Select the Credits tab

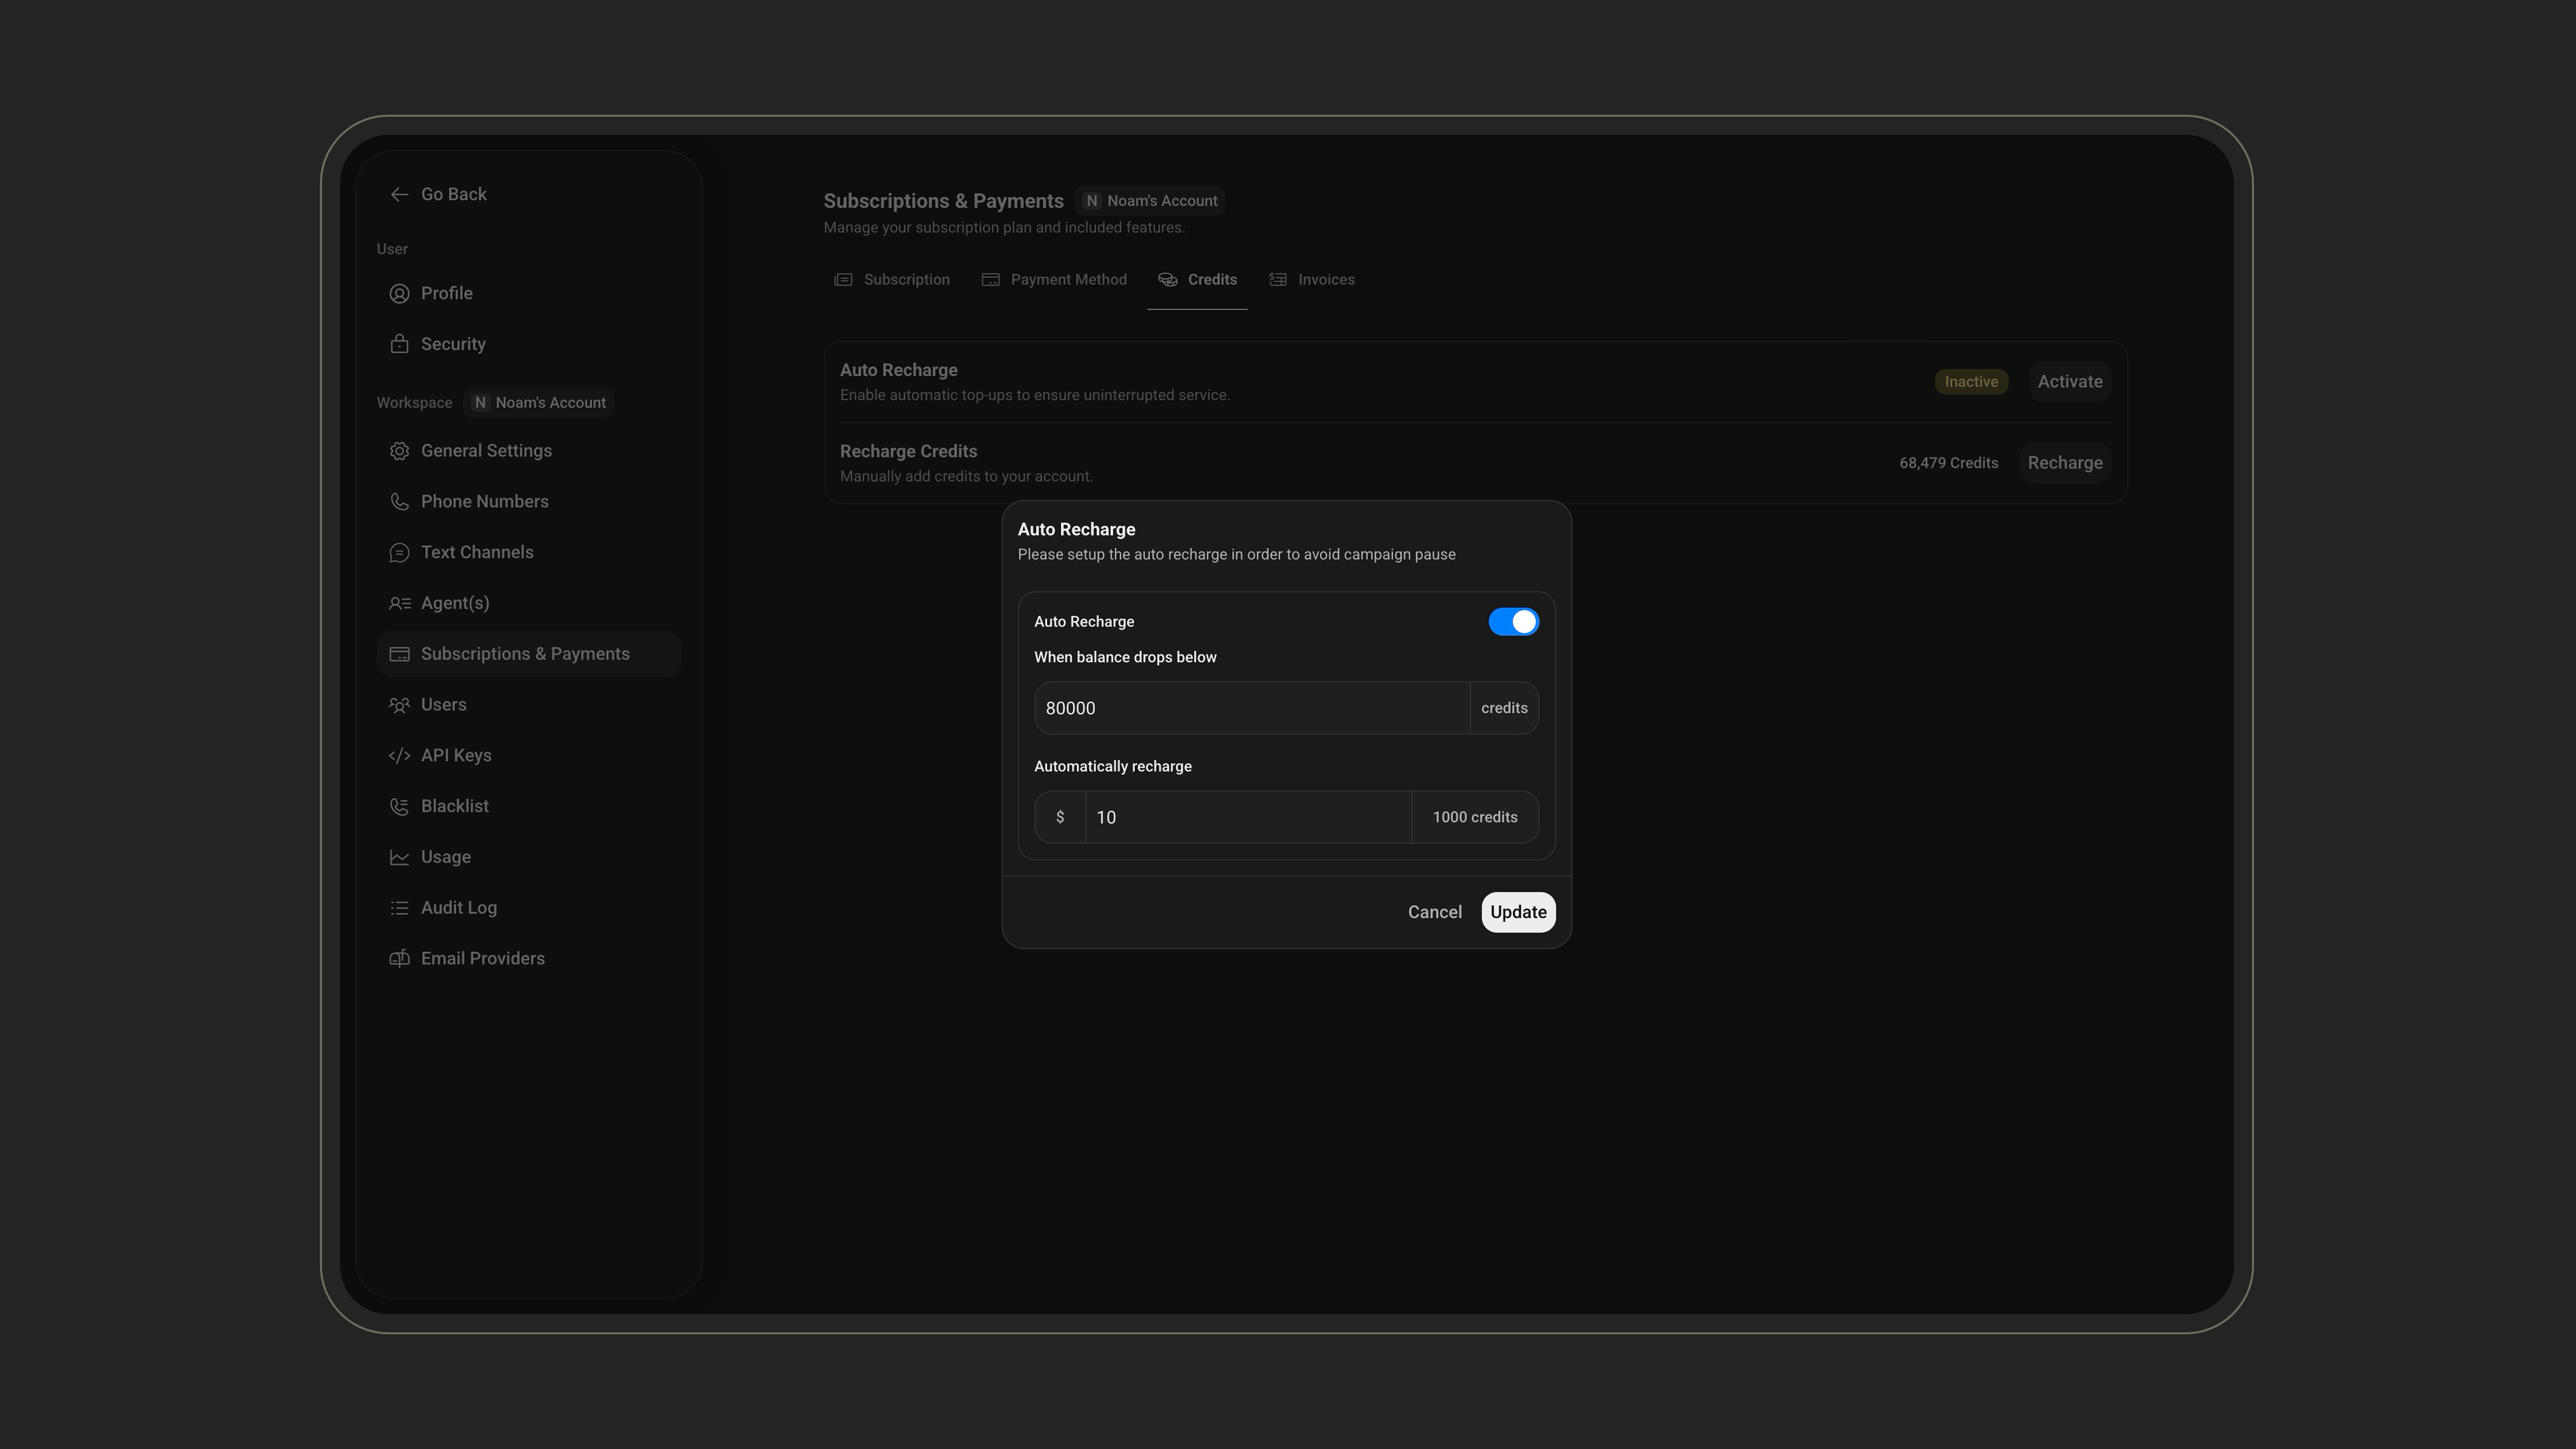click(1197, 279)
